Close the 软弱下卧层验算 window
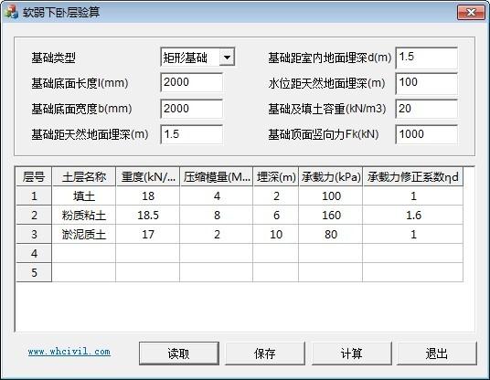Screen dimensions: 490x380 coord(471,13)
